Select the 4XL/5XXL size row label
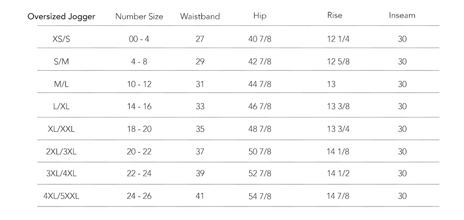The width and height of the screenshot is (464, 220). coord(61,196)
